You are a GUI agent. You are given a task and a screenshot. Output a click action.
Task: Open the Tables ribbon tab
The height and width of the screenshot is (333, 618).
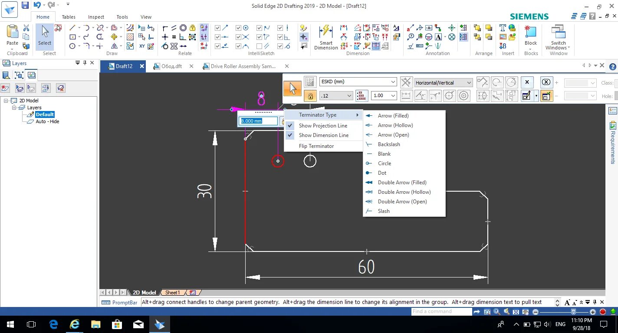(x=69, y=17)
